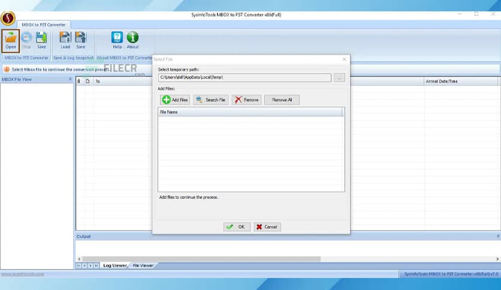This screenshot has width=501, height=290.
Task: Click the status message info icon
Action: (7, 70)
